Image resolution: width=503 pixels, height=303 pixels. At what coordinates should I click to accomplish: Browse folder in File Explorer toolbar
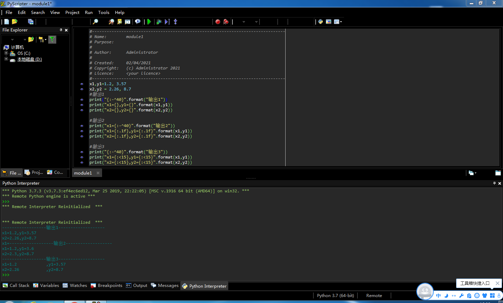[31, 39]
